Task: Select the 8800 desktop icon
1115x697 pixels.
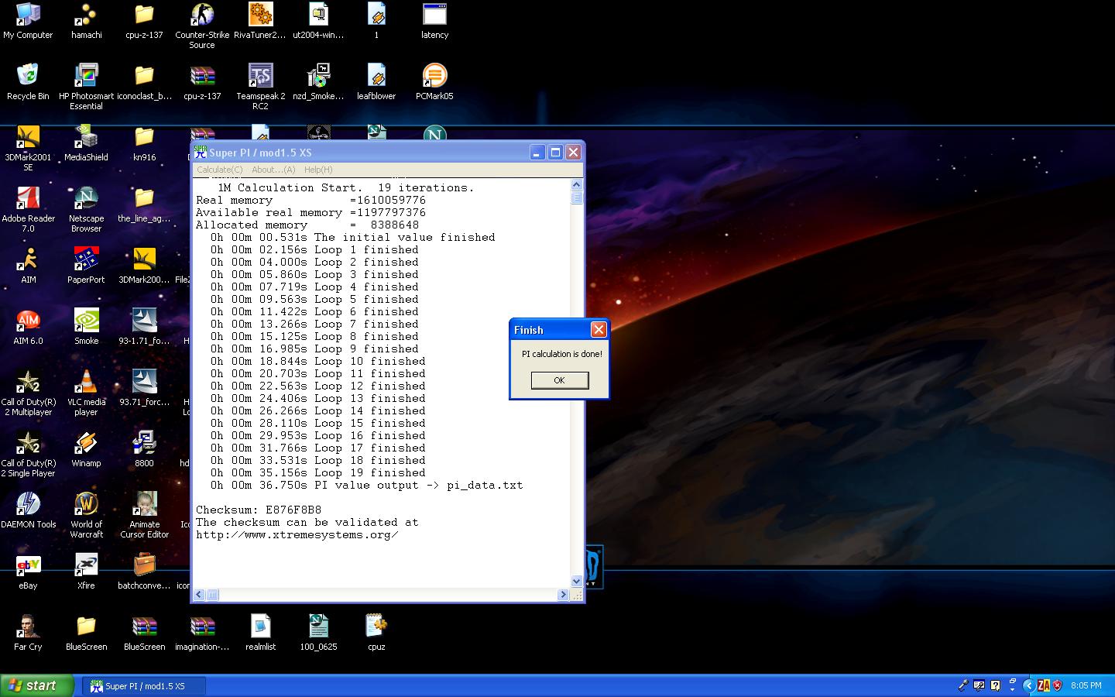Action: [144, 449]
